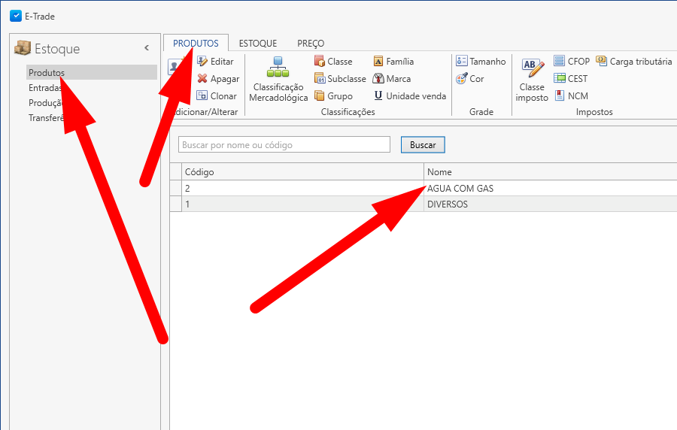Open the Subclasse classification
The width and height of the screenshot is (677, 430).
(320, 79)
